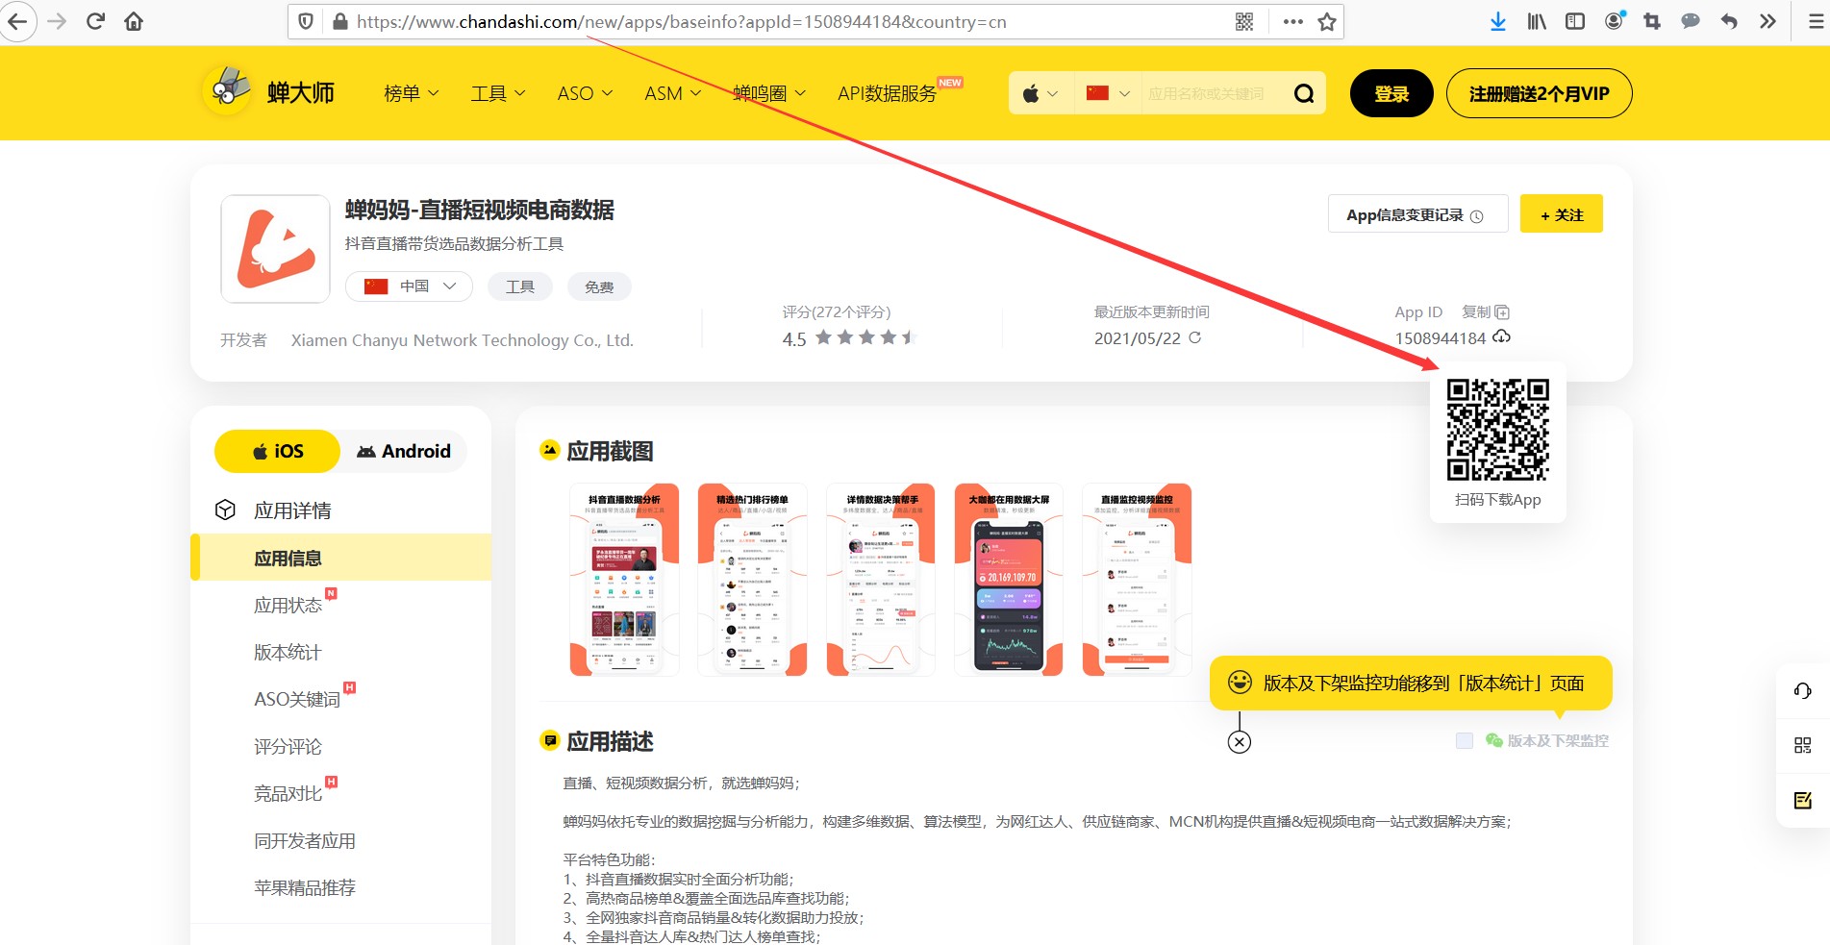Open the Firefox account icon

1615,21
